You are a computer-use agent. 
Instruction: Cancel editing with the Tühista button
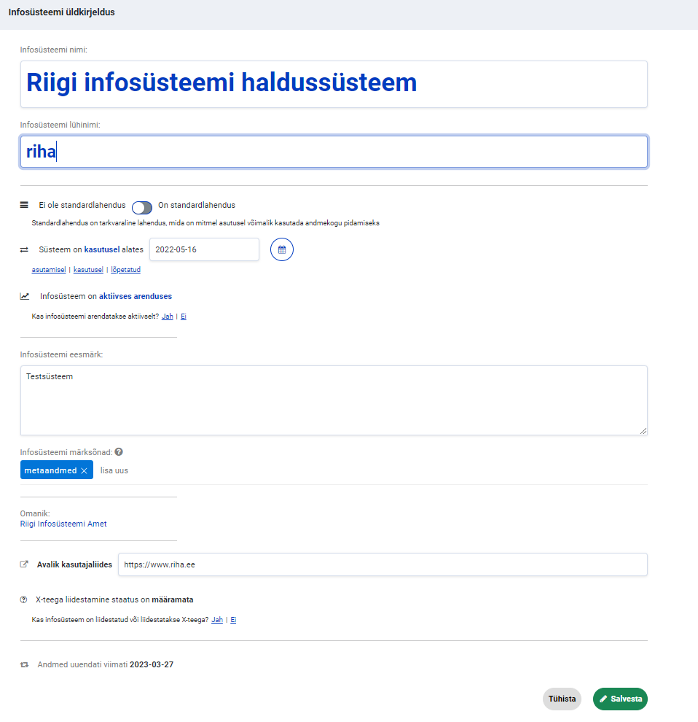point(562,699)
